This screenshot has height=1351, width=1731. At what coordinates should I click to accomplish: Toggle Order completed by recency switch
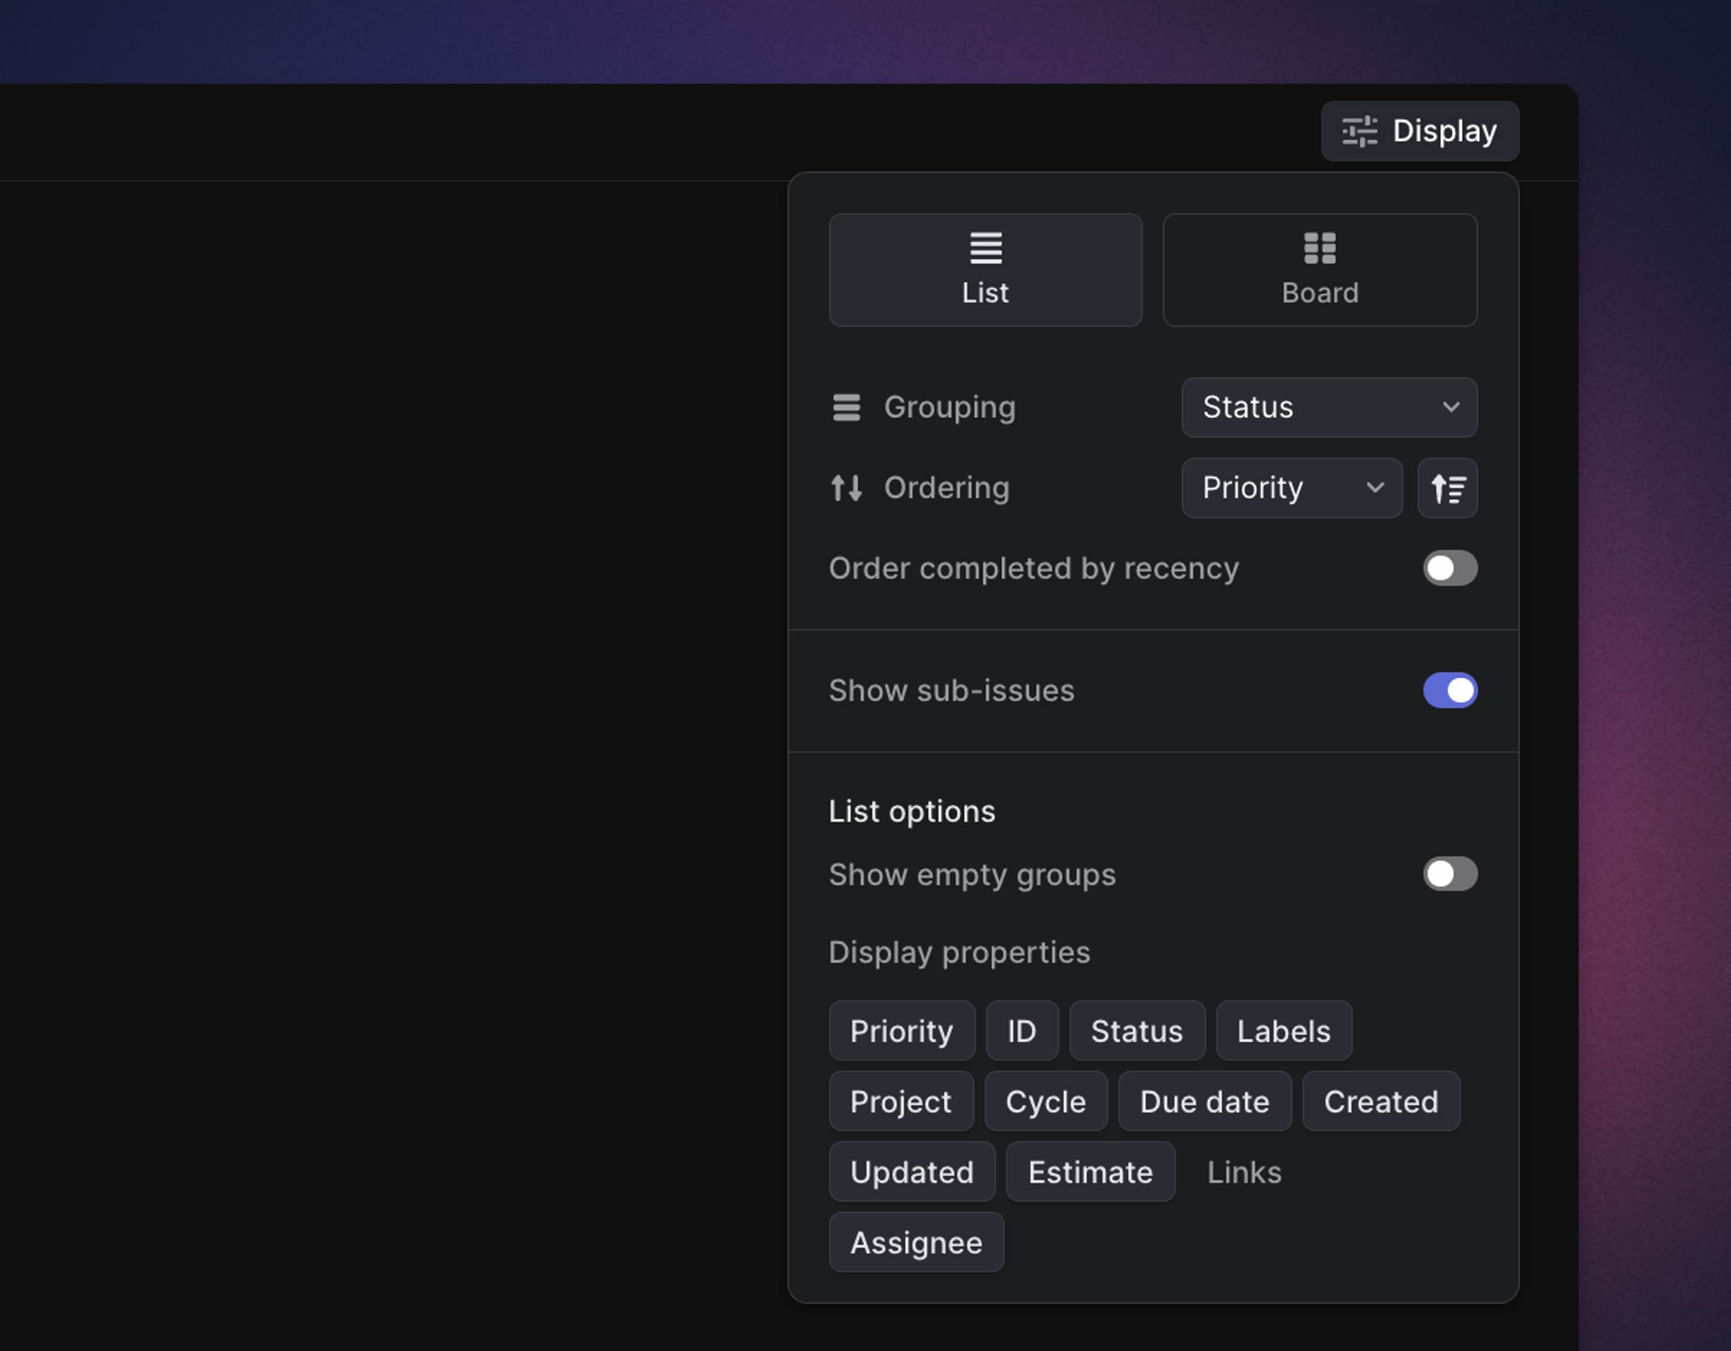(1450, 568)
